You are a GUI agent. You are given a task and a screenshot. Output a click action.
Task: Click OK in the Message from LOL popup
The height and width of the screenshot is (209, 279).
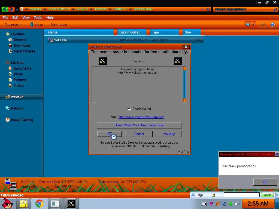click(x=265, y=182)
